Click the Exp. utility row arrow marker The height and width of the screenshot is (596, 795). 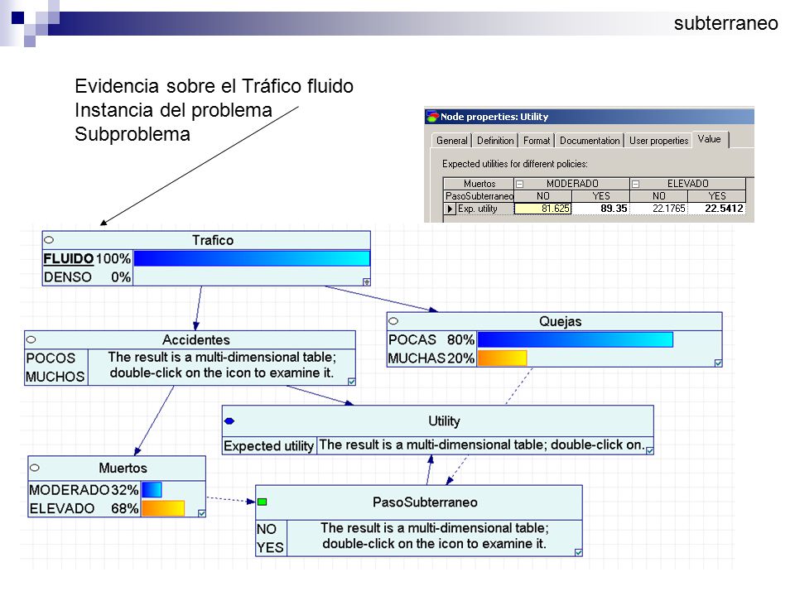[x=450, y=209]
